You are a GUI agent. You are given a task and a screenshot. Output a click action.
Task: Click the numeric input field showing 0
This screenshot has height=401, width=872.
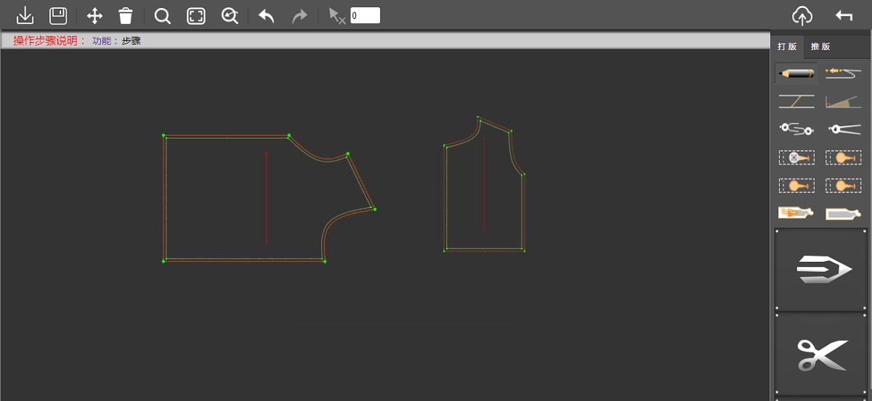[365, 15]
